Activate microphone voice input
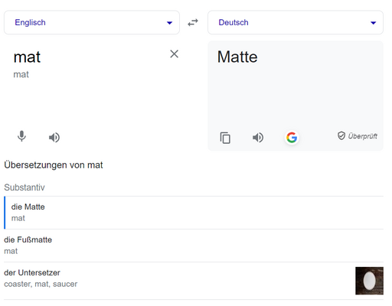The width and height of the screenshot is (392, 306). [x=21, y=136]
